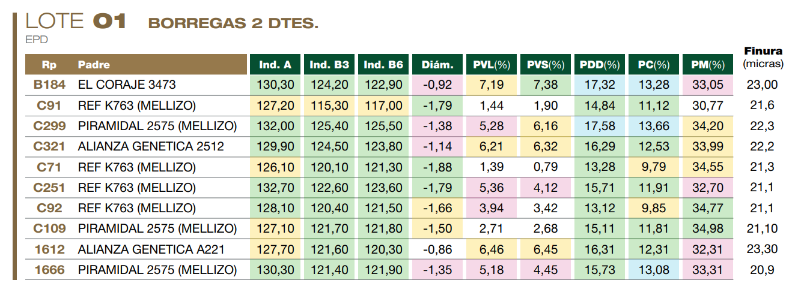The width and height of the screenshot is (807, 295).
Task: Click the Finura (micras) heading
Action: [x=763, y=57]
